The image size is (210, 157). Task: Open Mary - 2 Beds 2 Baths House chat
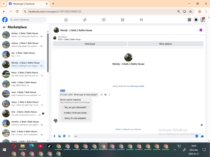(23, 74)
